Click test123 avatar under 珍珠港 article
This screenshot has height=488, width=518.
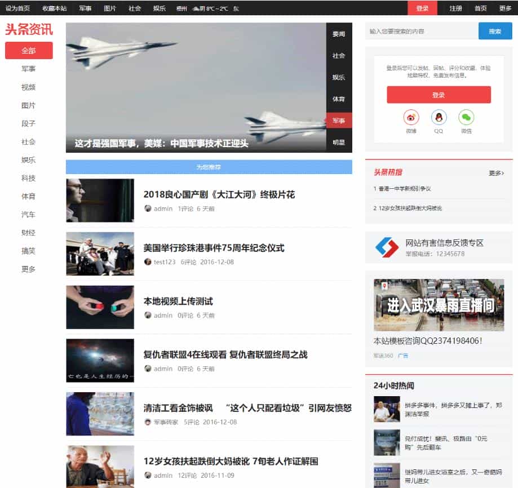coord(148,262)
